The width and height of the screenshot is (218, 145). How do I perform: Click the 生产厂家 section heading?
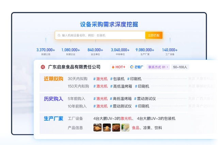tap(53, 119)
